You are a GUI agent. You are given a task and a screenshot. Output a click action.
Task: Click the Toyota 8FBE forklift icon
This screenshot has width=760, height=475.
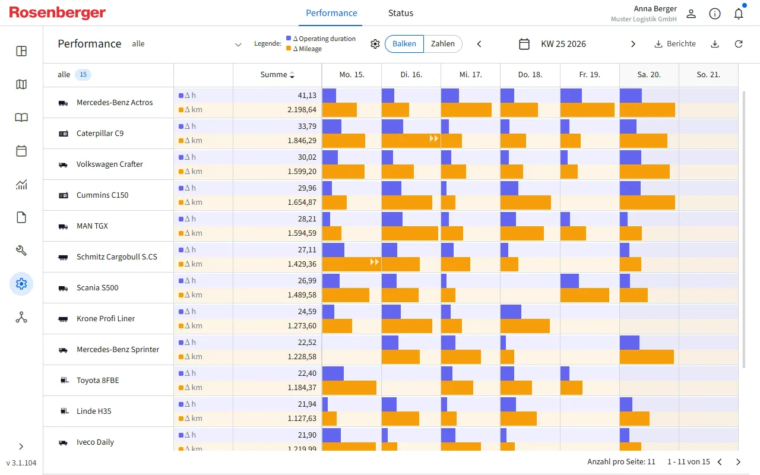[63, 381]
